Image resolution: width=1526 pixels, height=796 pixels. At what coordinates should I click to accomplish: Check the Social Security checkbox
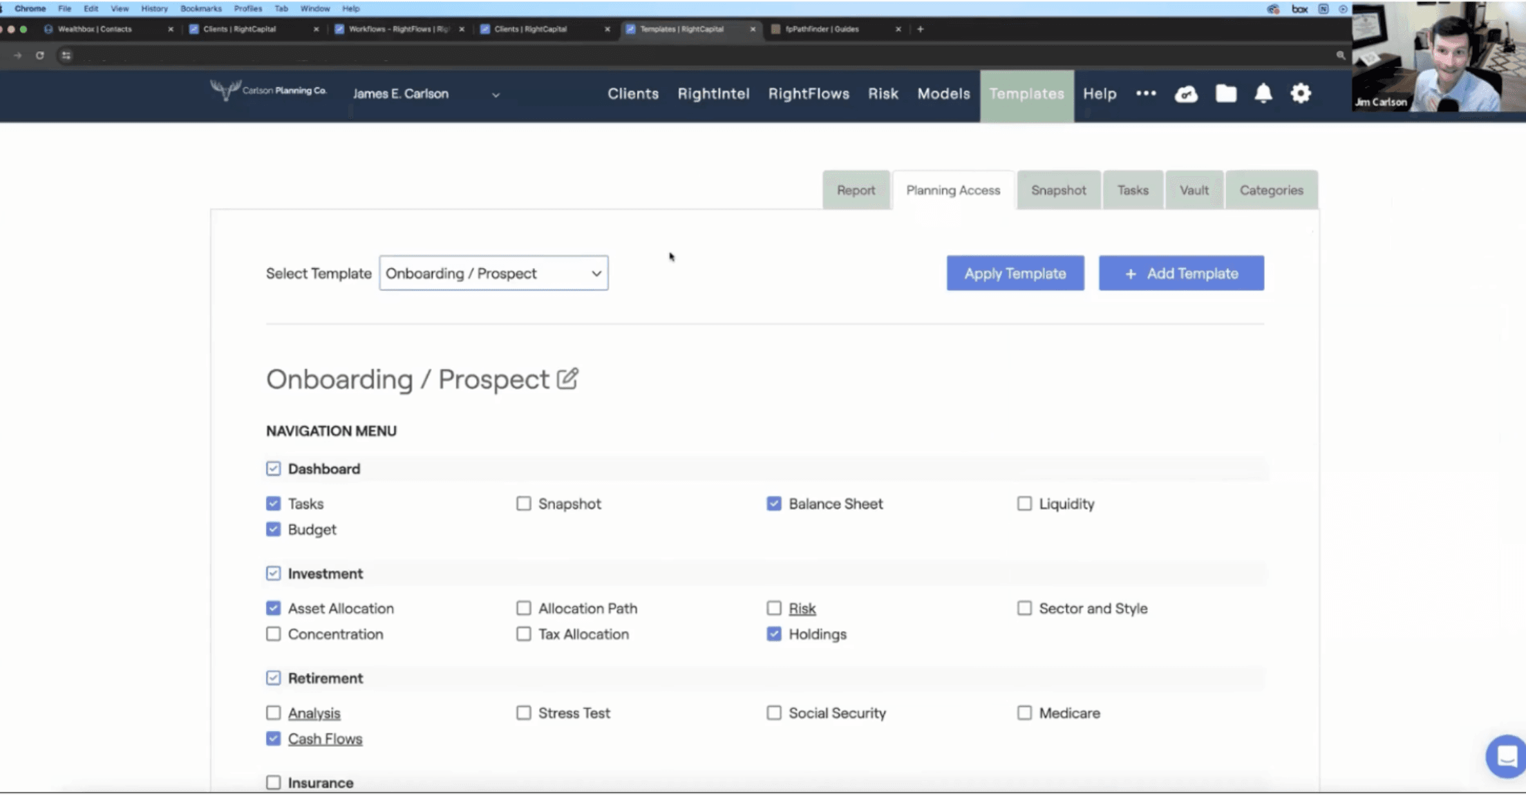point(774,712)
